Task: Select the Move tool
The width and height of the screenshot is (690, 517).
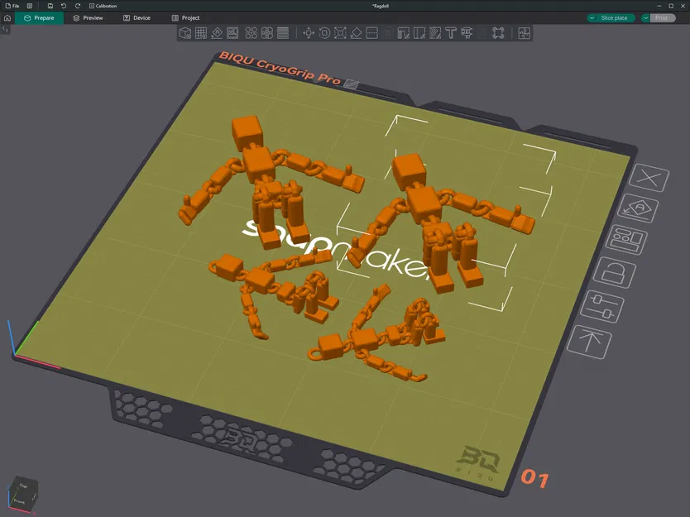Action: pyautogui.click(x=309, y=33)
